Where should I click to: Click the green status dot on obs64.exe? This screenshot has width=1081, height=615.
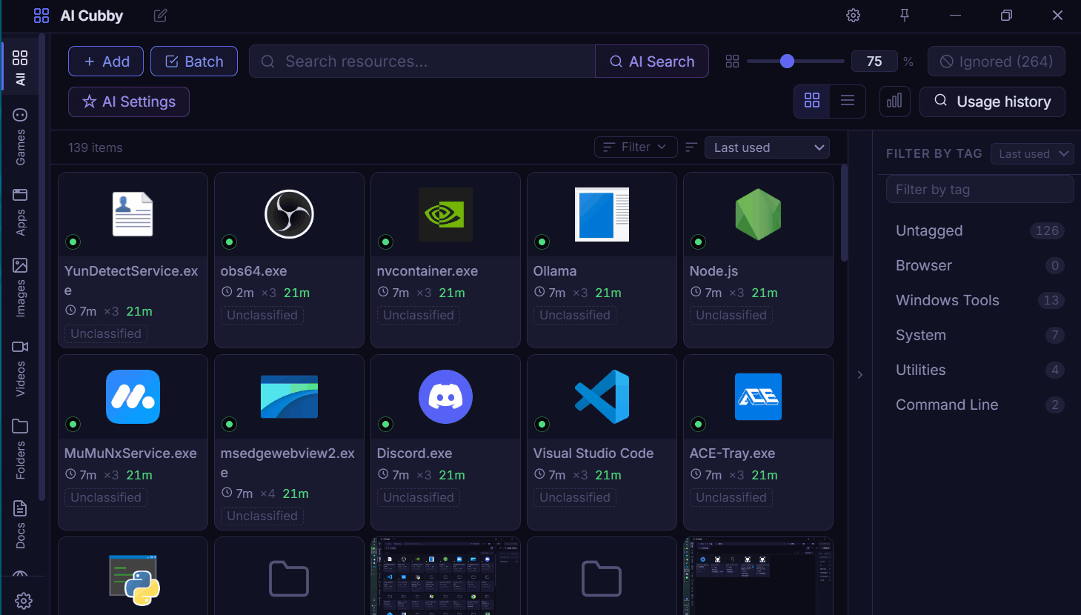[230, 242]
